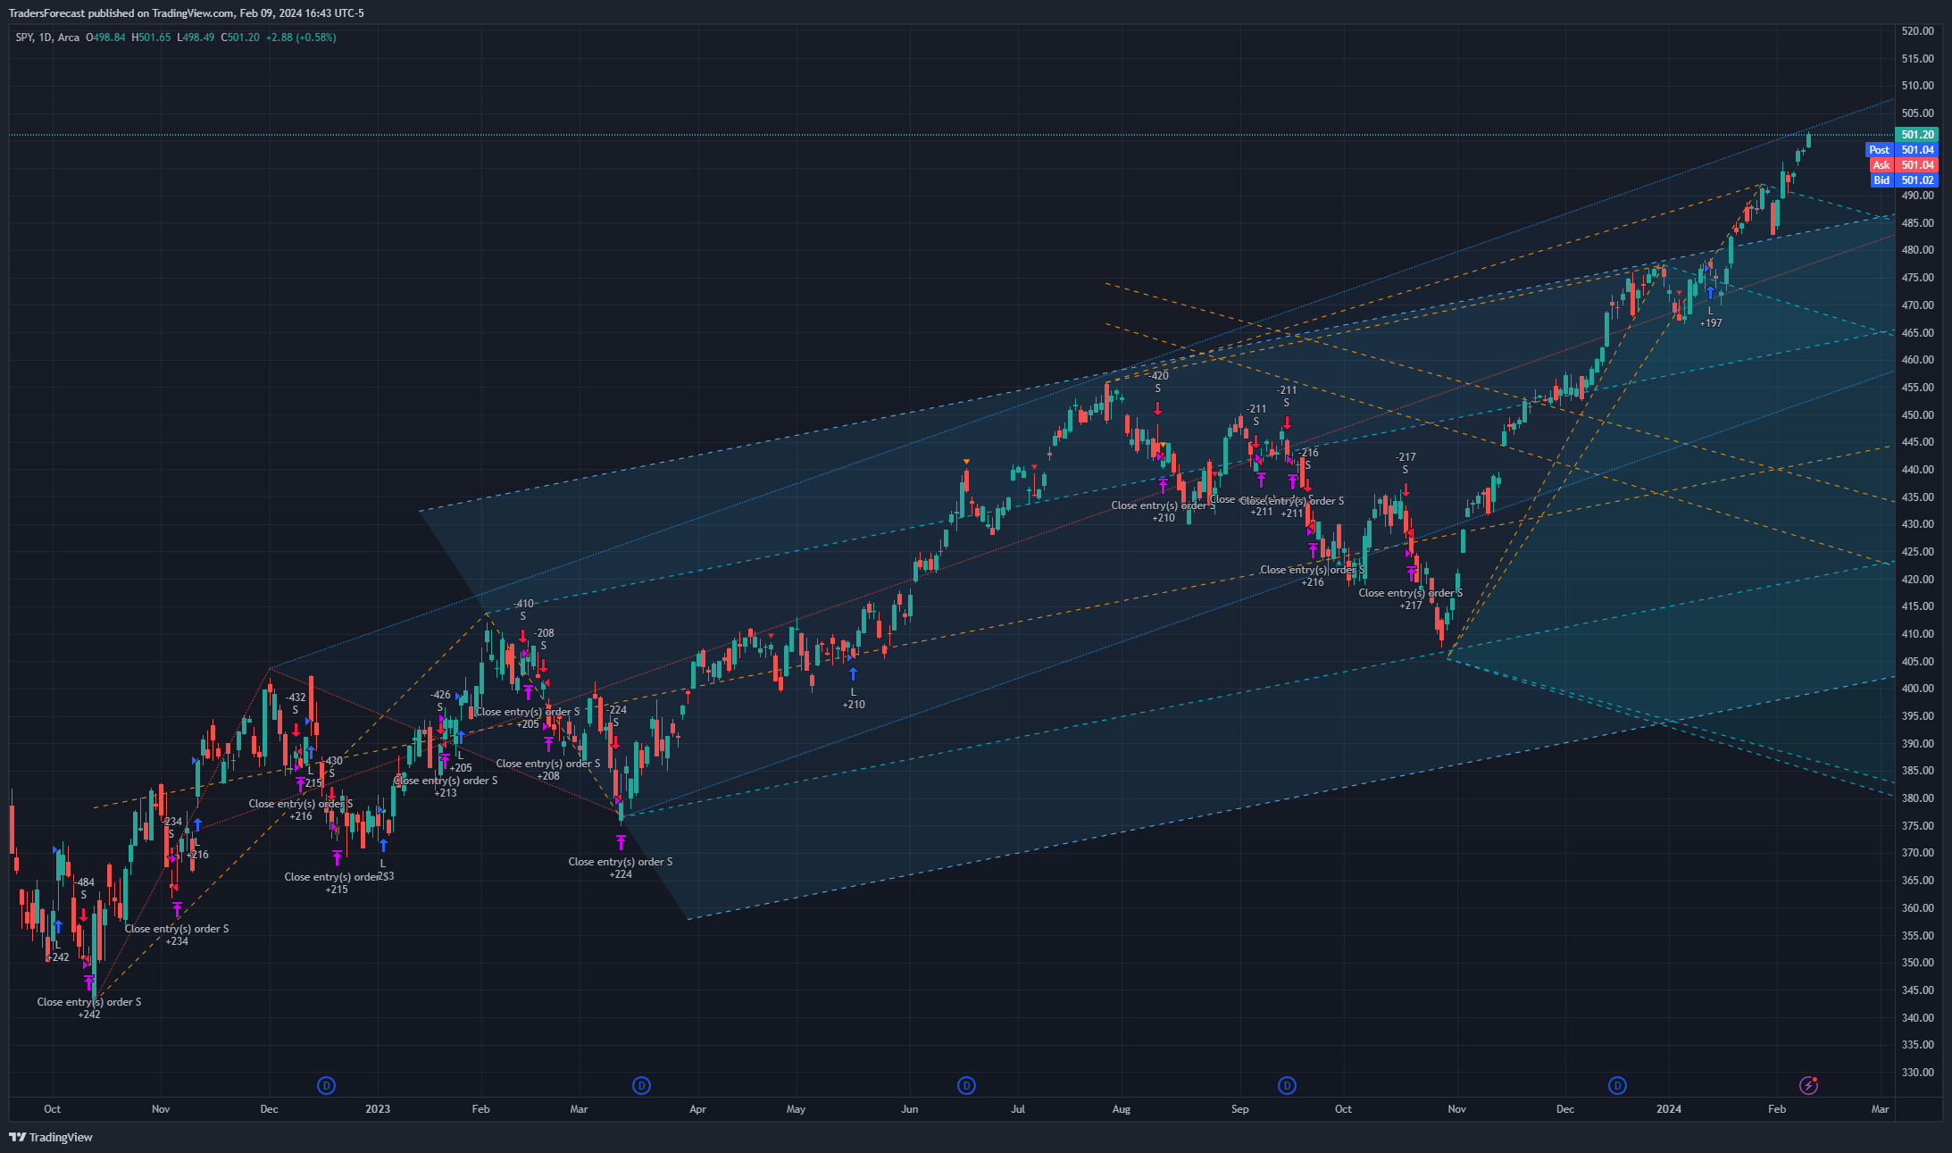Screen dimensions: 1952x1153
Task: Click the blue long-entry arrow labeled +197
Action: [1711, 293]
